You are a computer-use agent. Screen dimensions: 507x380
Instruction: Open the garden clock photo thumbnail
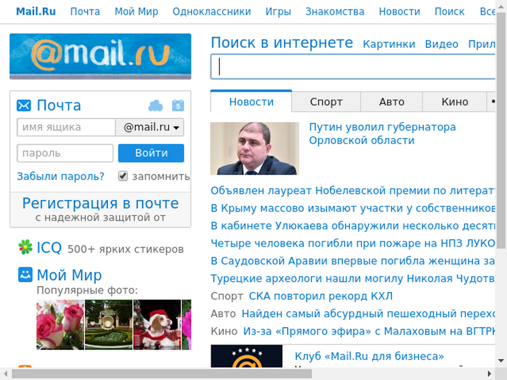pos(108,325)
